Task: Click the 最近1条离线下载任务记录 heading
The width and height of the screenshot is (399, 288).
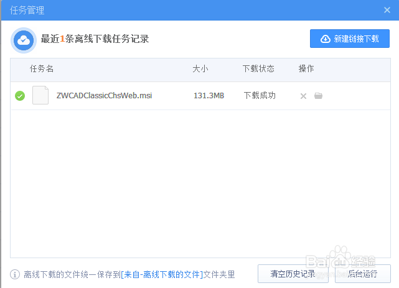Action: pos(95,39)
